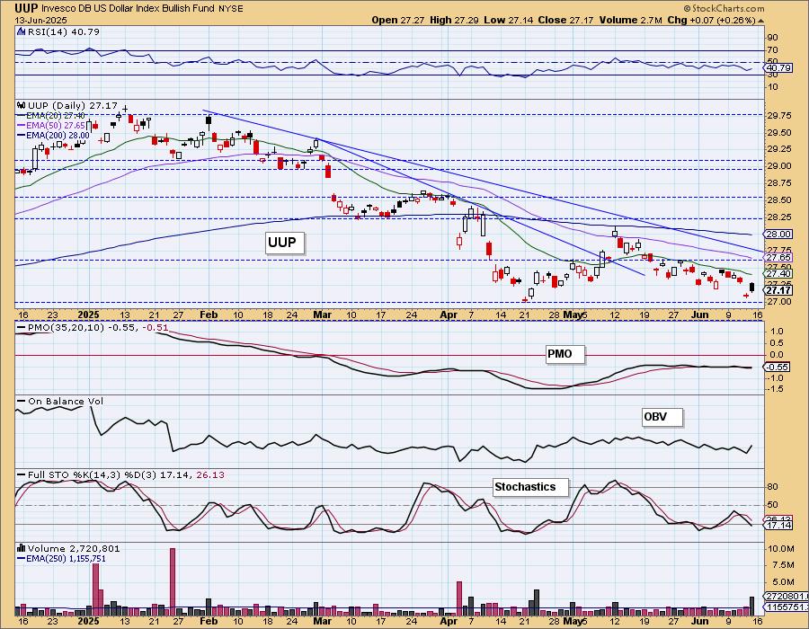Click the up arrow after Chg +0.07
809x629 pixels.
coord(760,21)
